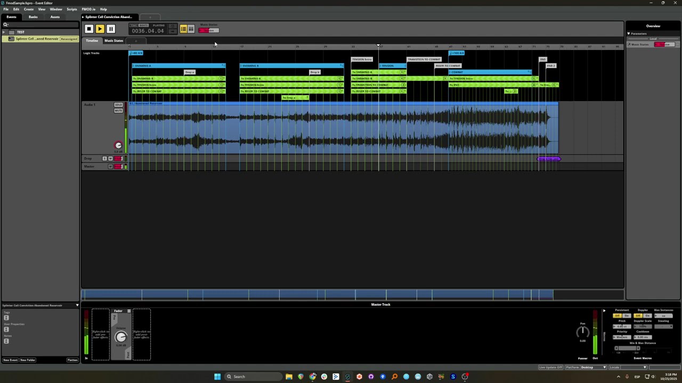Open the Platform Desktop dropdown

pyautogui.click(x=594, y=367)
